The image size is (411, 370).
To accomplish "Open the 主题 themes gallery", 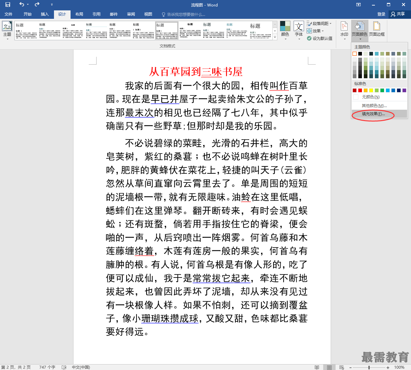I will click(x=7, y=31).
